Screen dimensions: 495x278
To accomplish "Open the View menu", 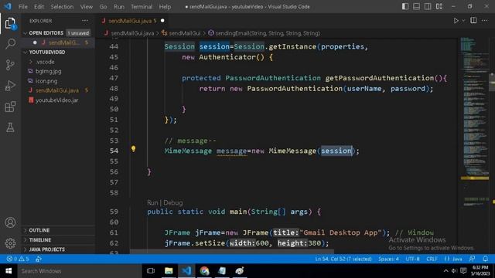I will [x=86, y=7].
